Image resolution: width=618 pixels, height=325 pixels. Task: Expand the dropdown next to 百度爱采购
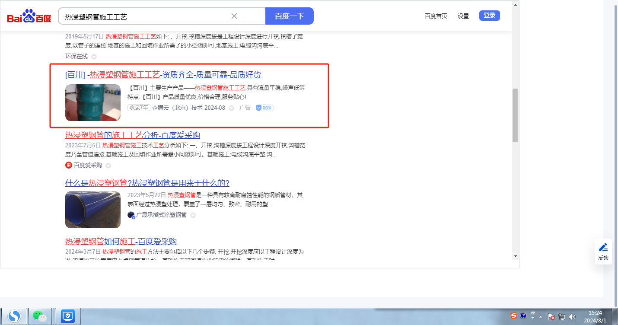click(108, 166)
